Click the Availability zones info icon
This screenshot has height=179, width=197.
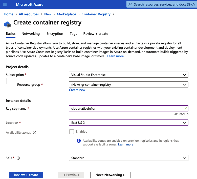35,133
